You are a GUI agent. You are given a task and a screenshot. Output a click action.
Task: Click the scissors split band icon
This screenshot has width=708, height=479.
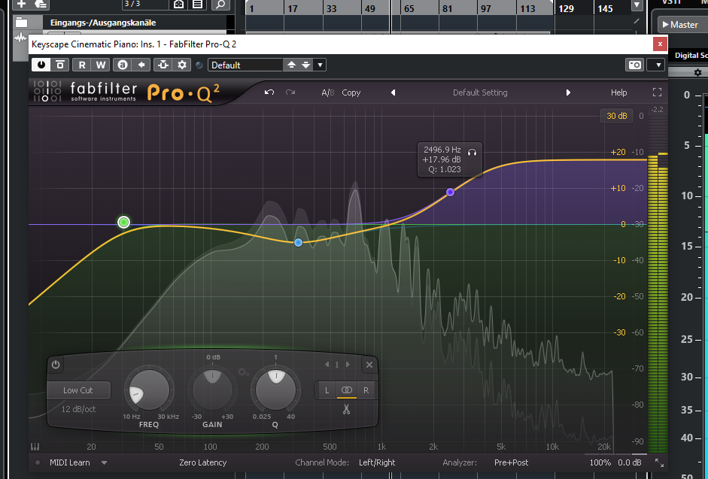tap(346, 410)
